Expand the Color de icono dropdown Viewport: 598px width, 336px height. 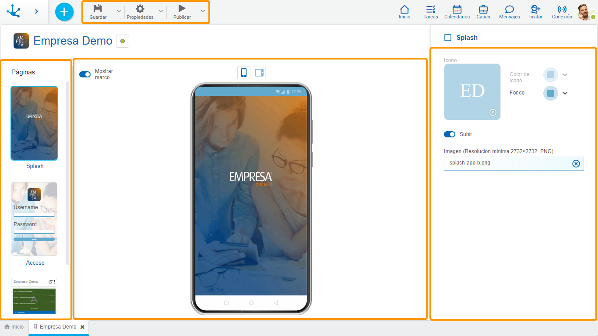coord(565,75)
